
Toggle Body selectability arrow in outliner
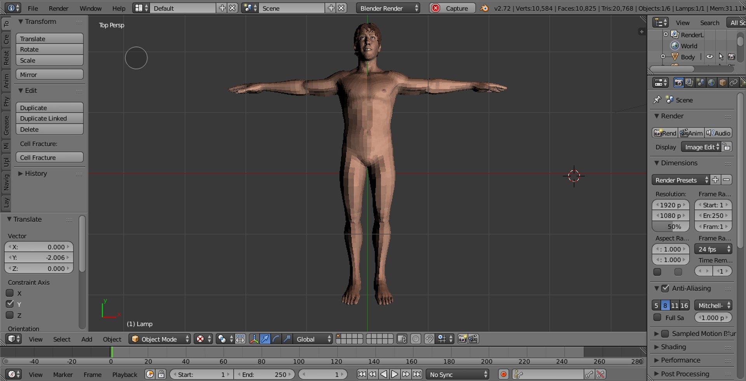pos(721,57)
